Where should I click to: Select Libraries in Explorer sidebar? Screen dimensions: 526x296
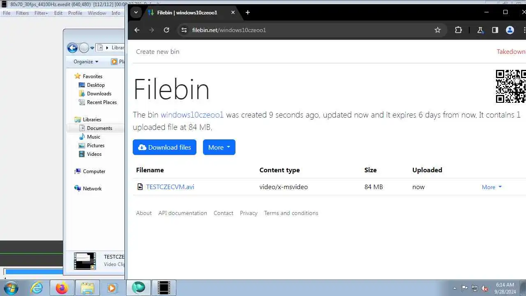92,120
